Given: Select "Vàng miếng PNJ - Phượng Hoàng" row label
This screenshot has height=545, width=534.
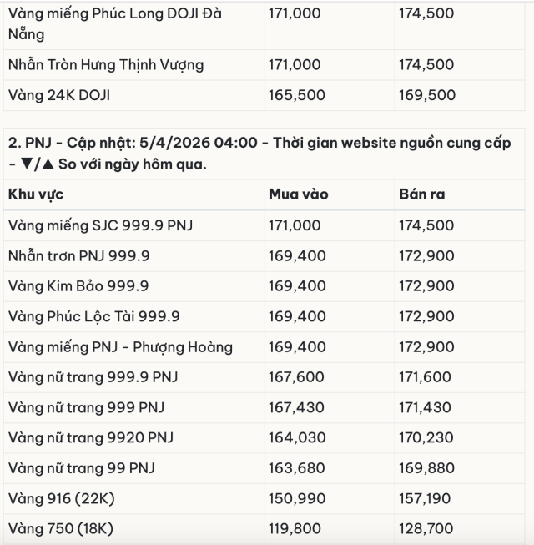Looking at the screenshot, I should click(120, 347).
